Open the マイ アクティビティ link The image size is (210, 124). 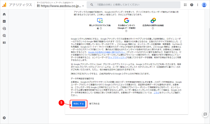[x=117, y=57]
